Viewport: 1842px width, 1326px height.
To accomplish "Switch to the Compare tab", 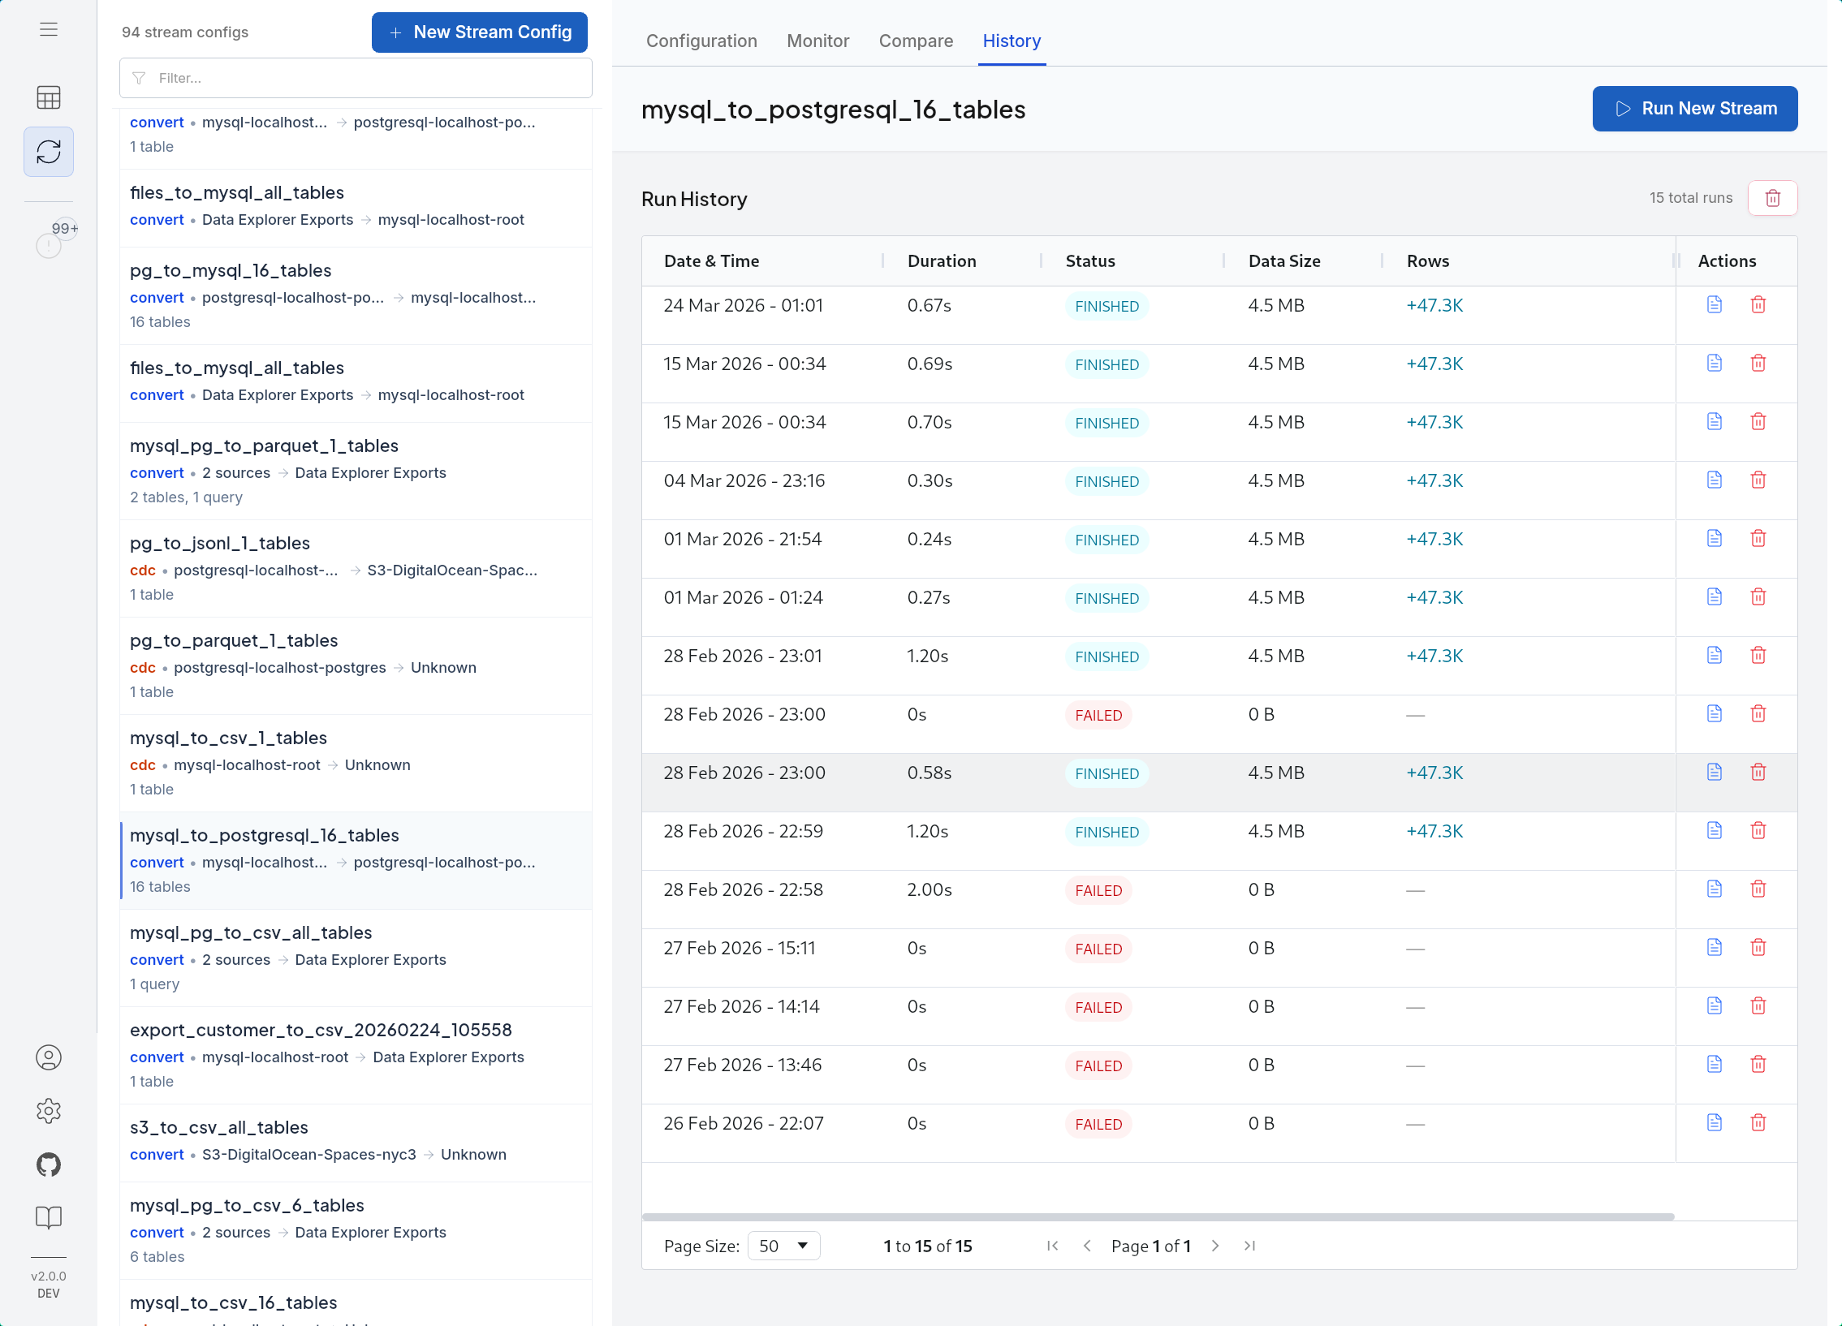I will 916,41.
